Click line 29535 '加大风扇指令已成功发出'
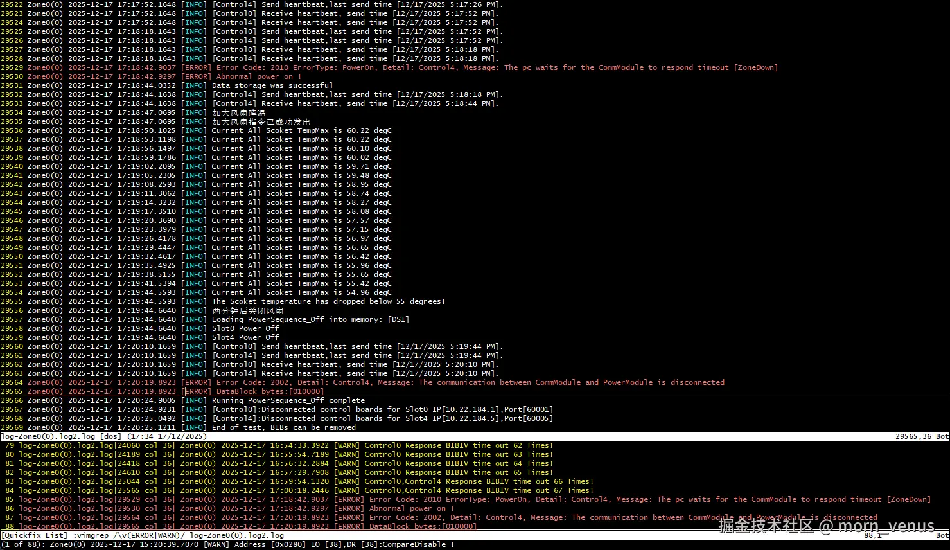 [x=155, y=121]
